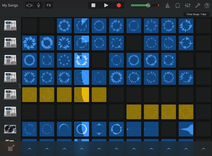Select the turntable track icon
212x156 pixels.
tap(10, 129)
